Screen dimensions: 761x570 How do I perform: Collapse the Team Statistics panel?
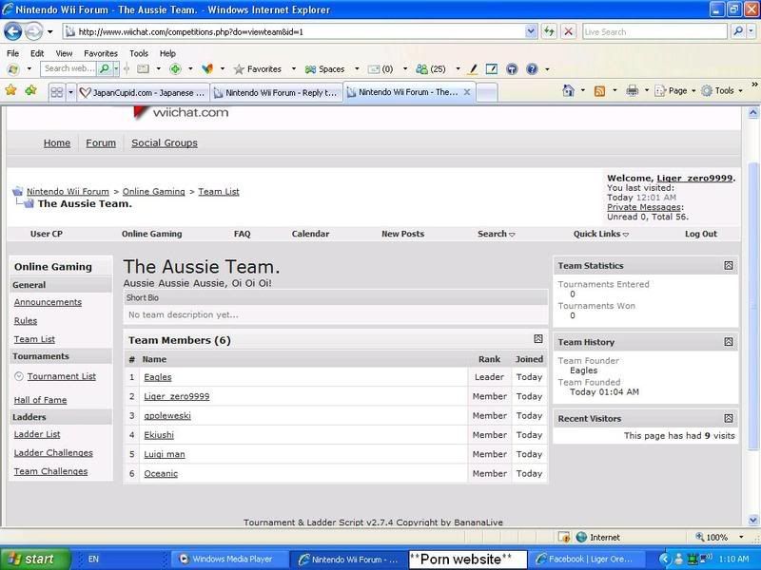pyautogui.click(x=729, y=265)
